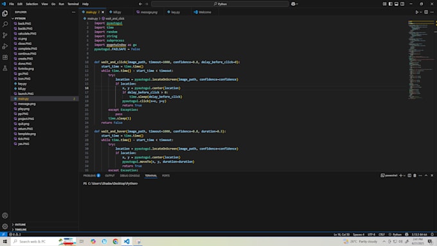Open the Testing flask view
The height and width of the screenshot is (246, 437).
coord(4,68)
